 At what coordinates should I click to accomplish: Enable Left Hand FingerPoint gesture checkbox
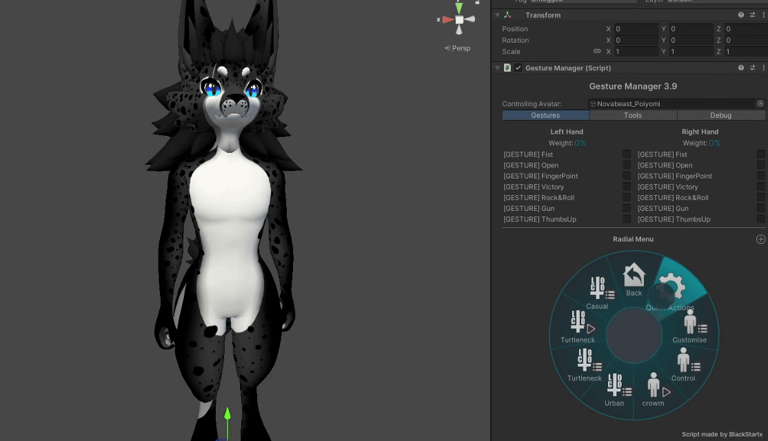627,176
